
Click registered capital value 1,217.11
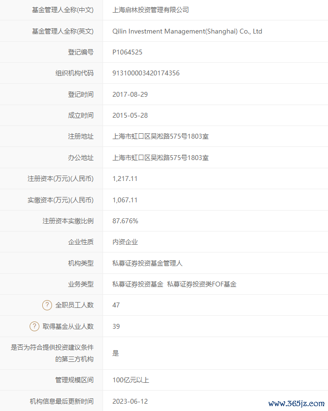[125, 179]
